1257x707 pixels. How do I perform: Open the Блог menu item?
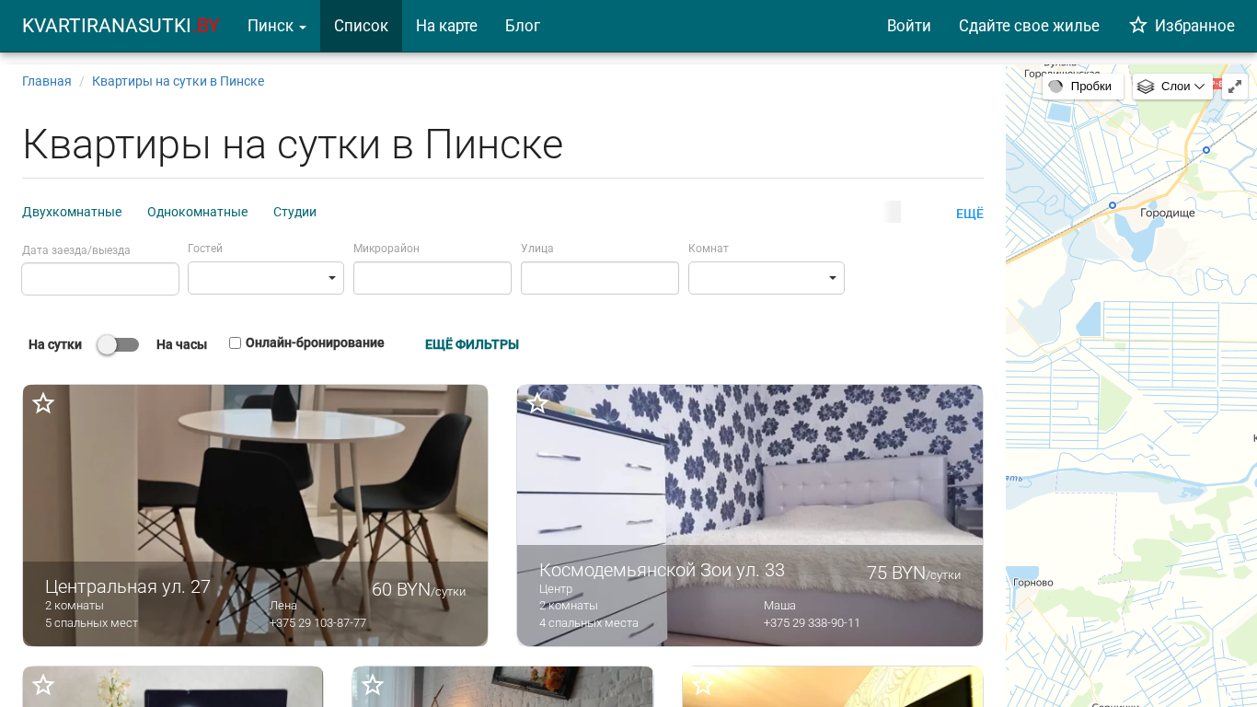[x=522, y=26]
